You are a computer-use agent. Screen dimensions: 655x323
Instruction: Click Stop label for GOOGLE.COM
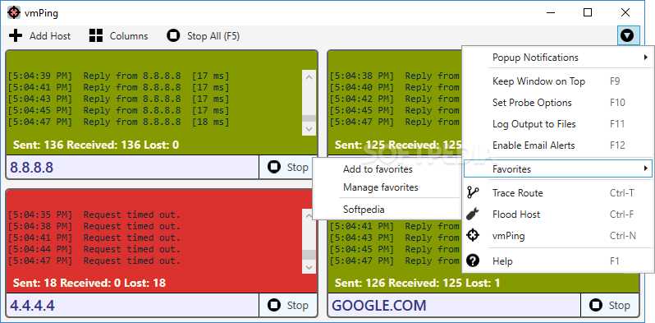pyautogui.click(x=619, y=306)
